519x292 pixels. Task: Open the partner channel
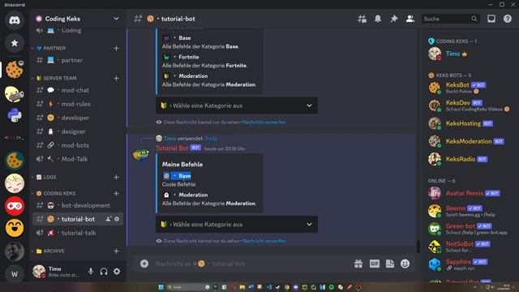point(78,60)
